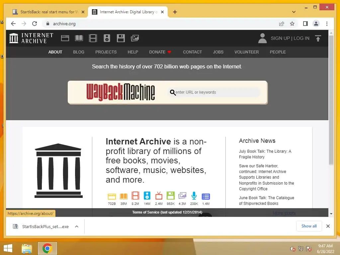Open the Images icon in Archive header

[x=135, y=38]
